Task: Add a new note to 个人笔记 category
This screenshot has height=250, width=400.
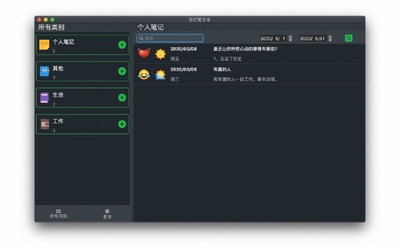Action: [x=122, y=45]
